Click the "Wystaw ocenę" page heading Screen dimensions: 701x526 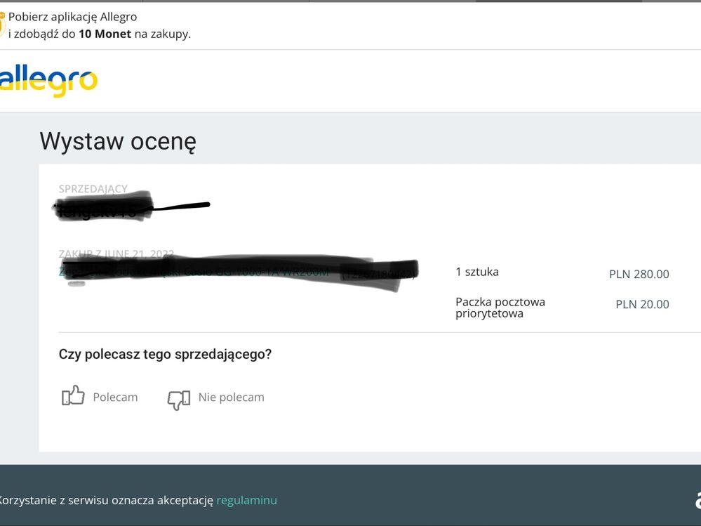(118, 141)
